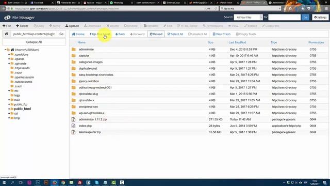Click the taskbar search magnifier icon
The height and width of the screenshot is (186, 330).
[12, 182]
